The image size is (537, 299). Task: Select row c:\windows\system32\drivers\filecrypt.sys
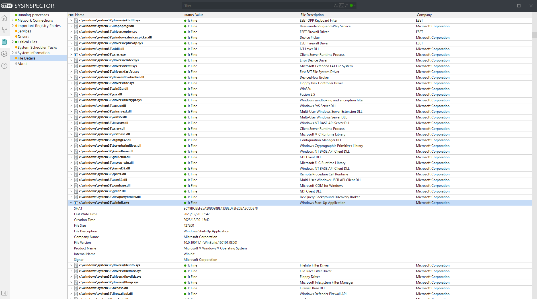[300, 100]
